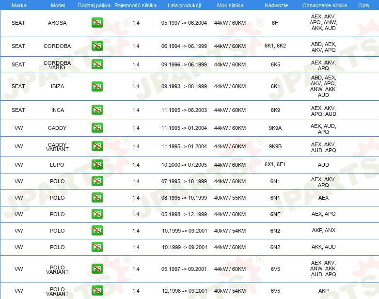Select the AEX, APQ engine code cell
The height and width of the screenshot is (299, 379).
324,214
